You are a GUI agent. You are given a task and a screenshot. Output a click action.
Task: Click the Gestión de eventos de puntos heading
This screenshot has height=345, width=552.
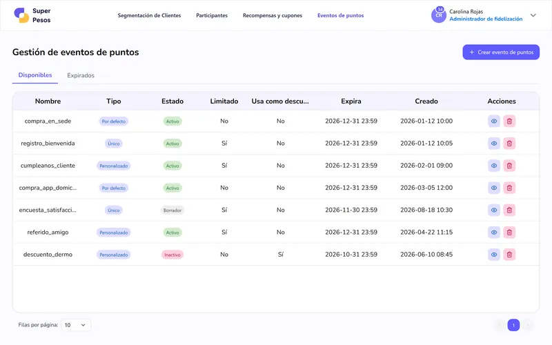(76, 52)
